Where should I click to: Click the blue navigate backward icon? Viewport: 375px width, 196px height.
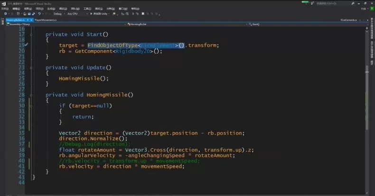coord(6,14)
